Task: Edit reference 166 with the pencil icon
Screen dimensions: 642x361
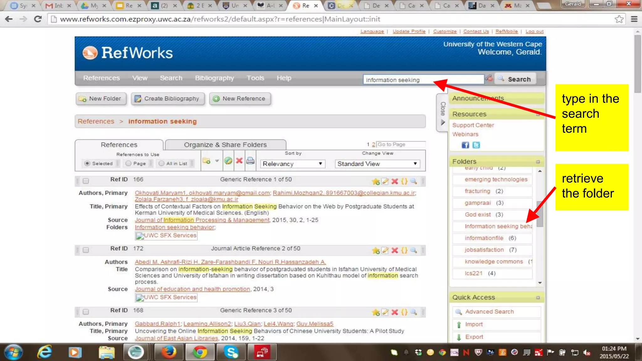Action: click(385, 181)
